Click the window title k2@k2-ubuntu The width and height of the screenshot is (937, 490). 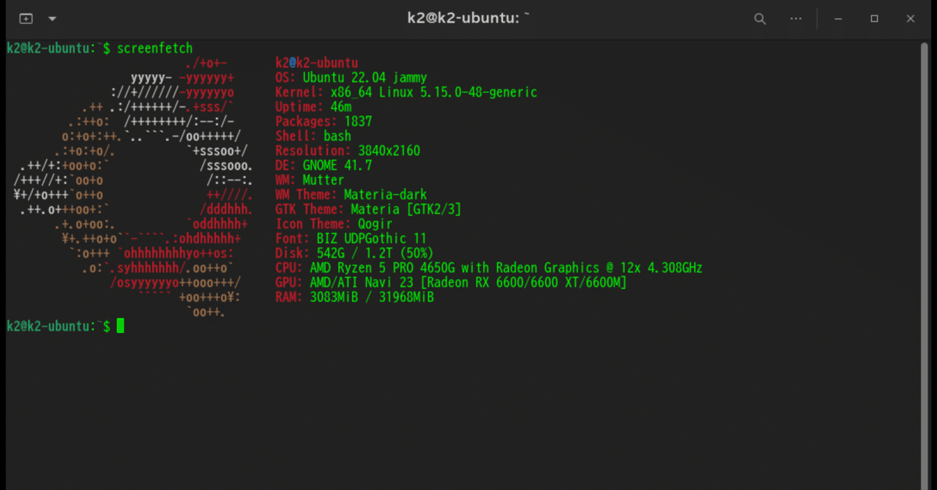(468, 18)
